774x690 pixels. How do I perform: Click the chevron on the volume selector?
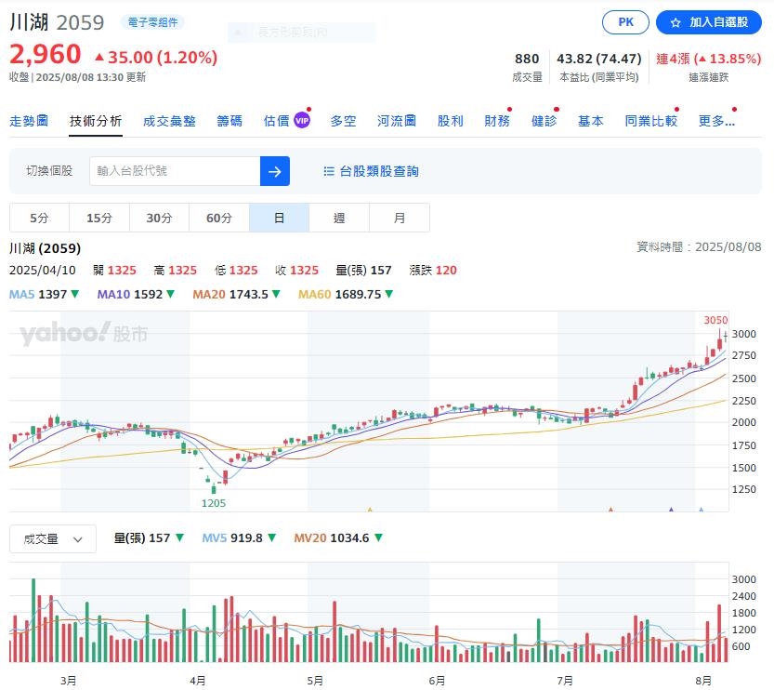pos(79,537)
